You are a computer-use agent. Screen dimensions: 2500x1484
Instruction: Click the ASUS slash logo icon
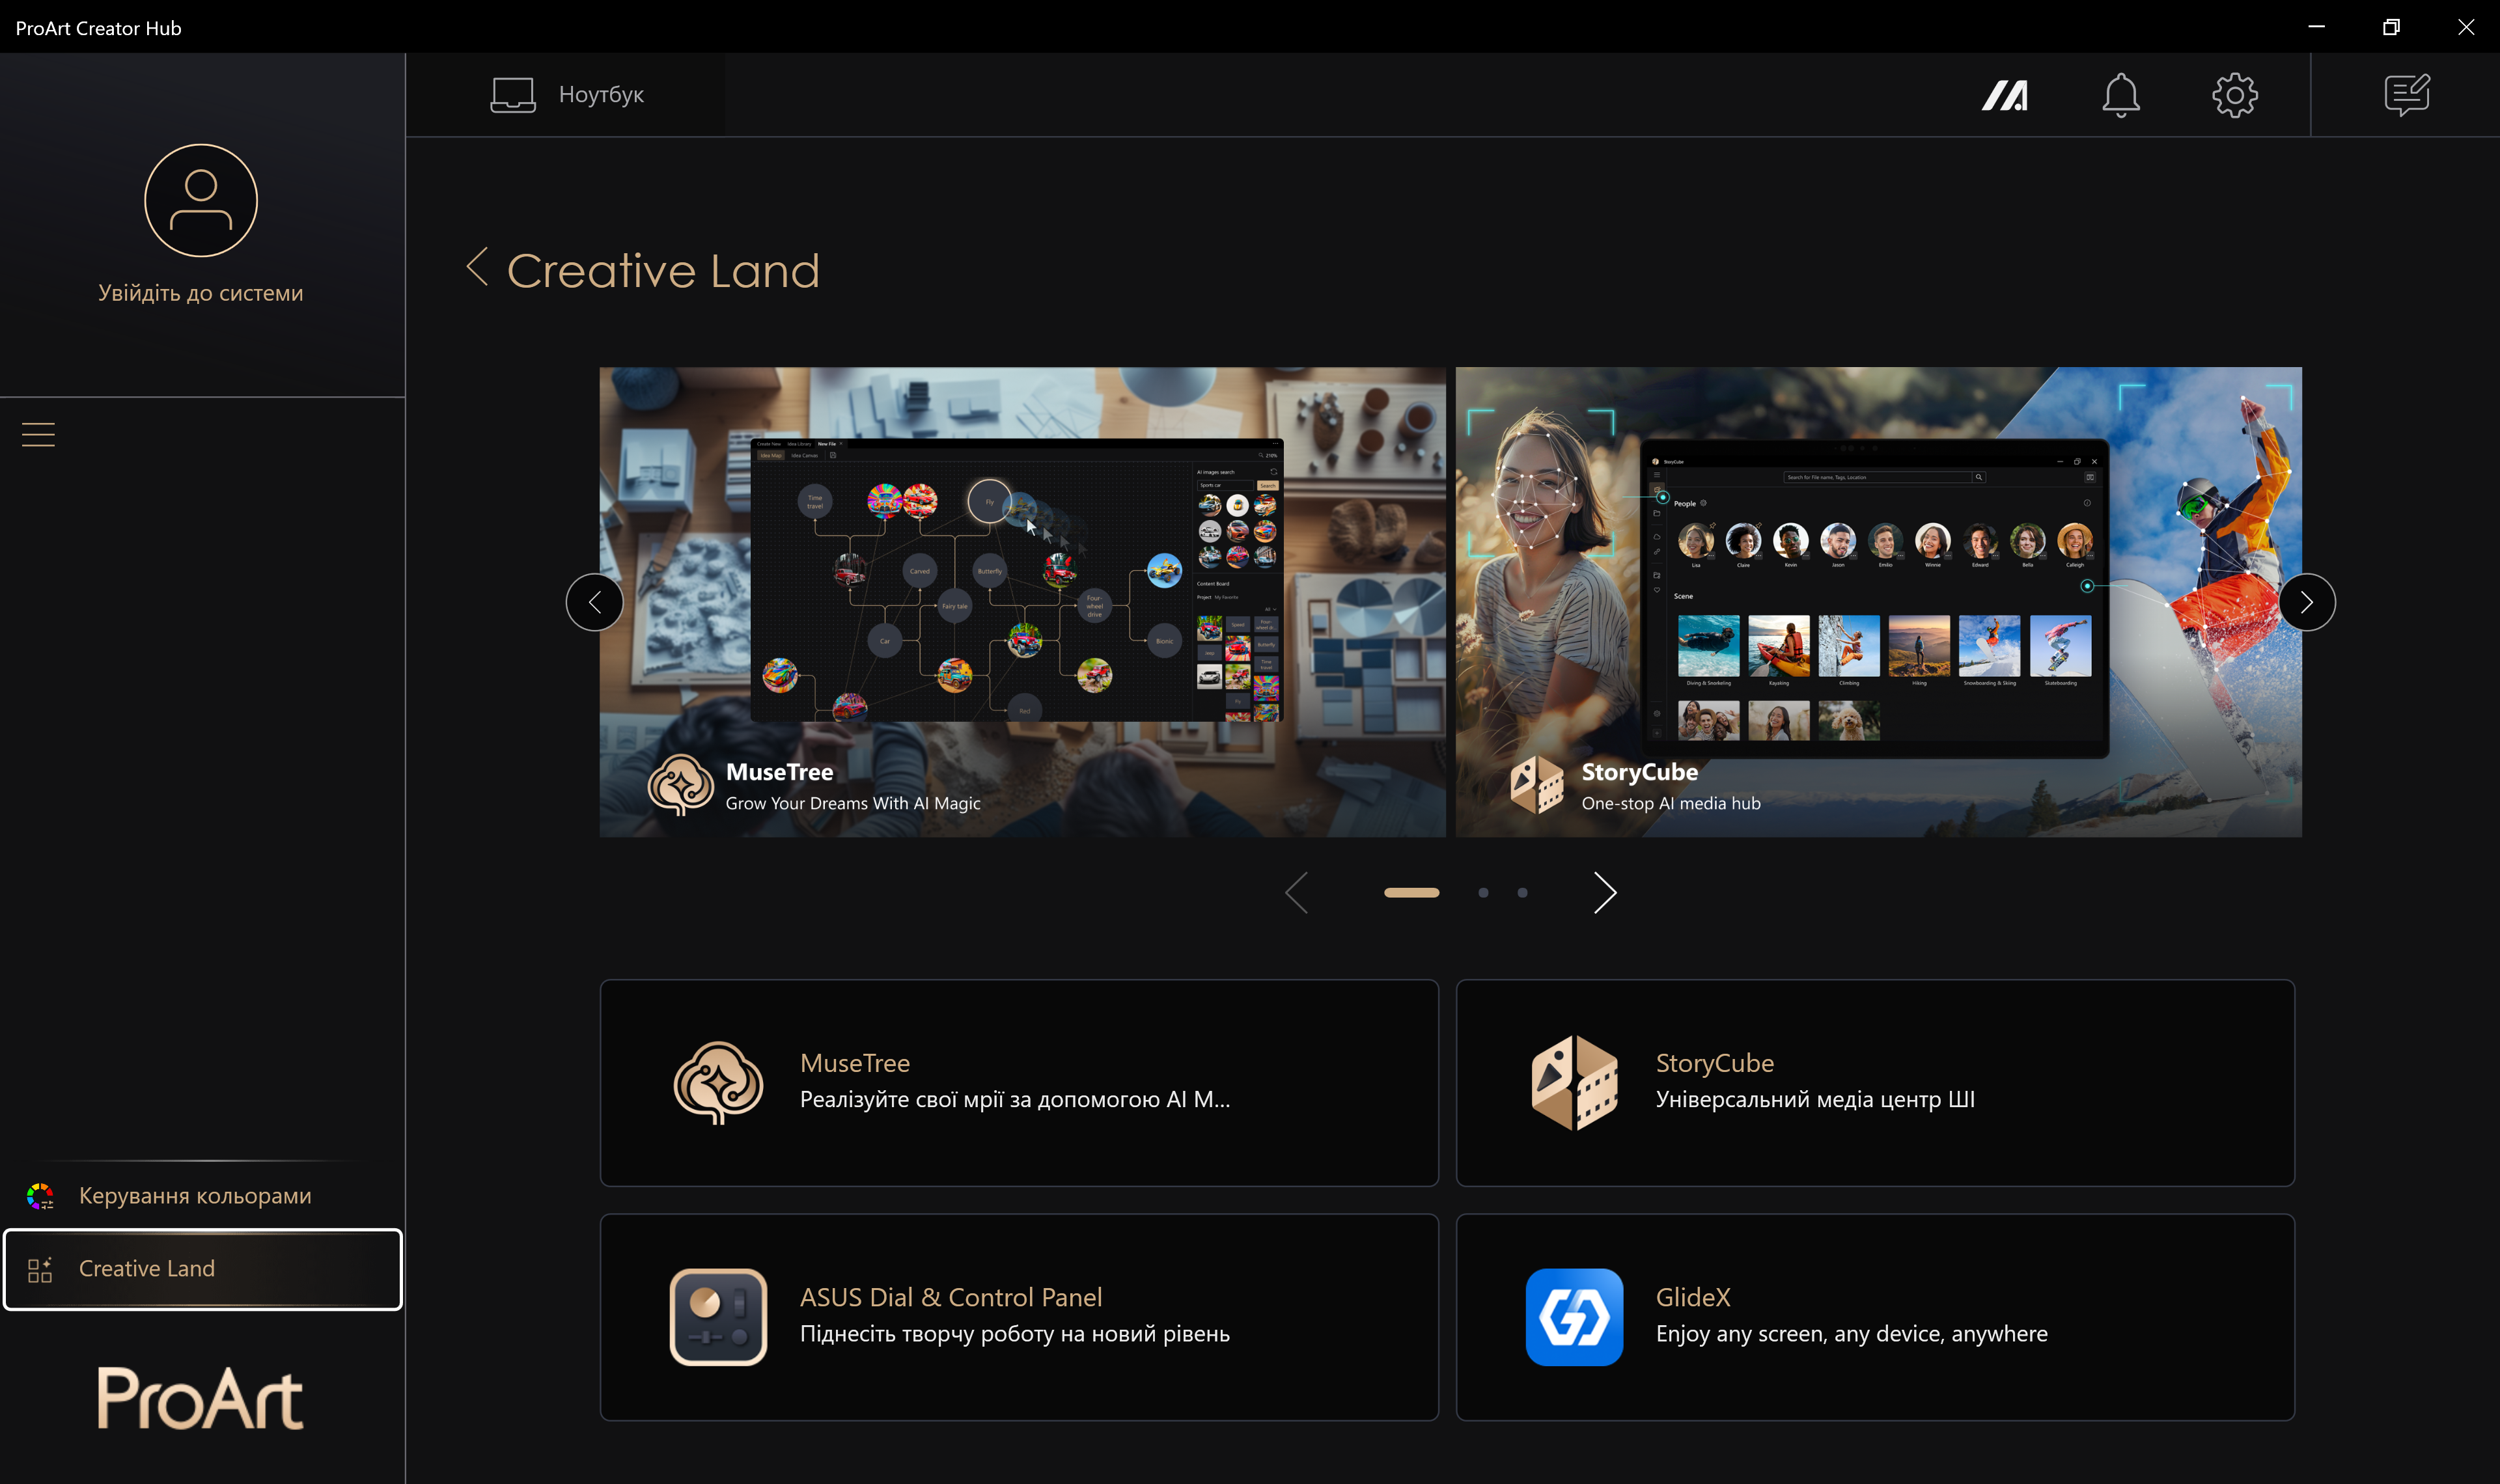click(2005, 95)
